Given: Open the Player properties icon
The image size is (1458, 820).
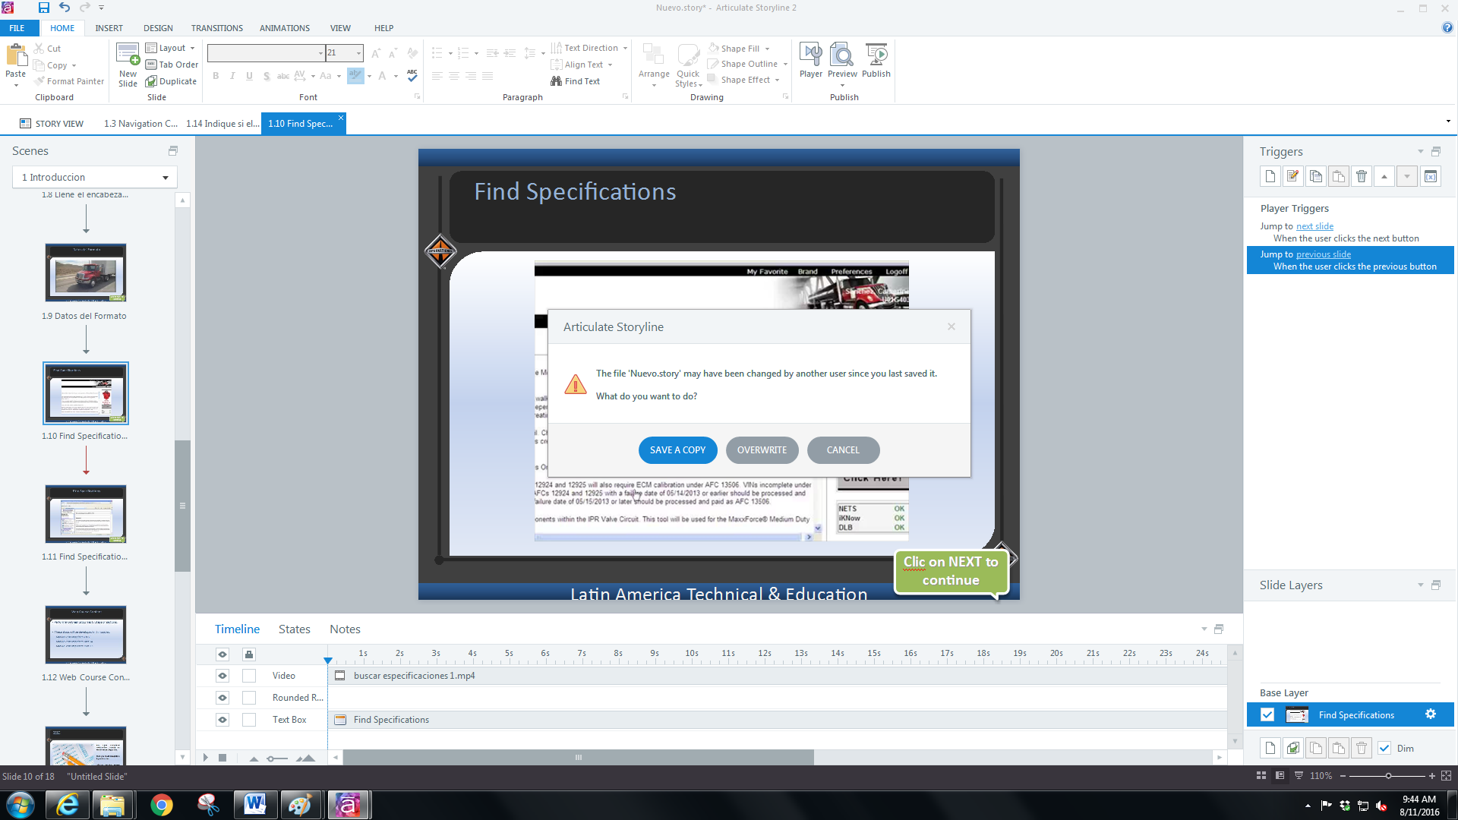Looking at the screenshot, I should click(810, 55).
